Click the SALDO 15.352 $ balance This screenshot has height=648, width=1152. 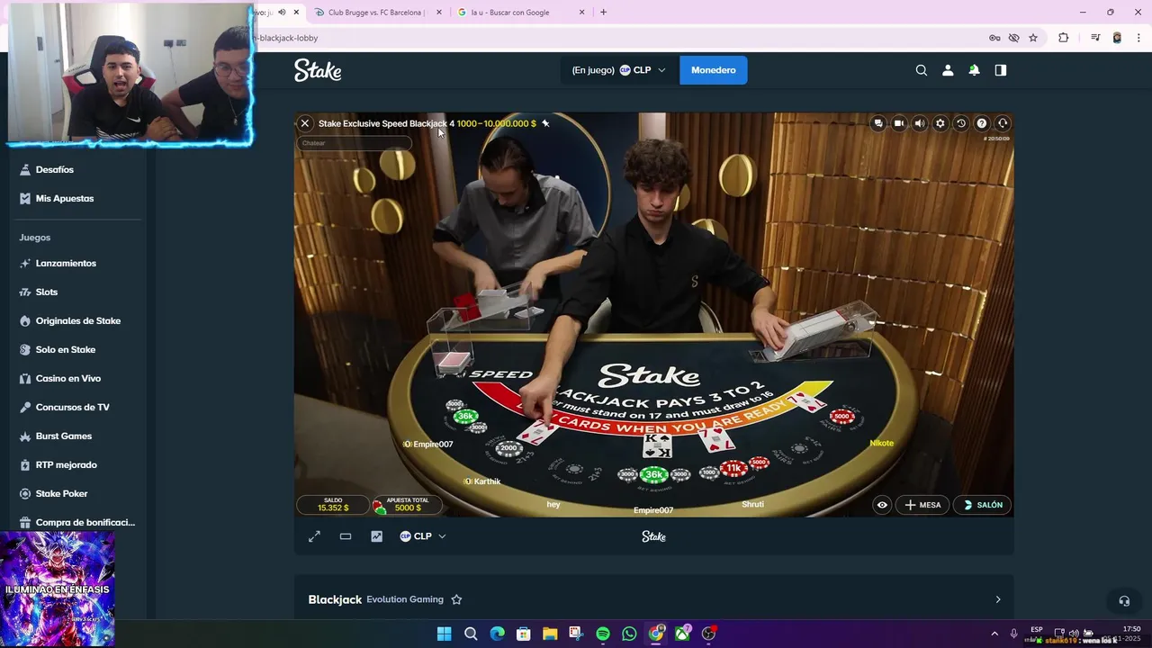pyautogui.click(x=333, y=505)
